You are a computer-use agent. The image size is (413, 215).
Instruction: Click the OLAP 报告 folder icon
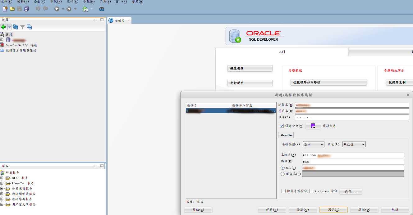(8, 178)
